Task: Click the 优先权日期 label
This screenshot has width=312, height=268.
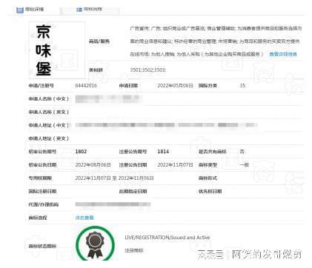Action: 210,191
